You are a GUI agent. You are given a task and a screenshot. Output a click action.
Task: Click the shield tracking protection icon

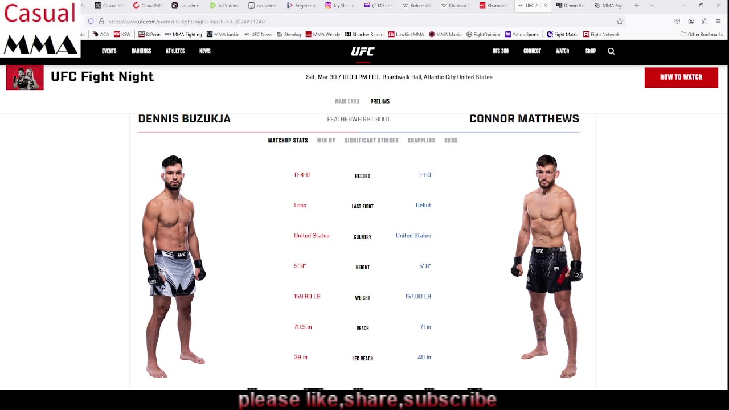[x=91, y=22]
